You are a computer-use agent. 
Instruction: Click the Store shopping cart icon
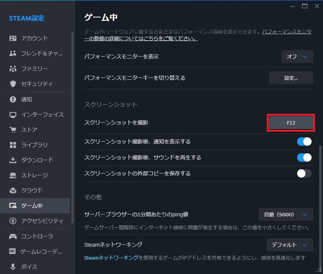[x=13, y=130]
